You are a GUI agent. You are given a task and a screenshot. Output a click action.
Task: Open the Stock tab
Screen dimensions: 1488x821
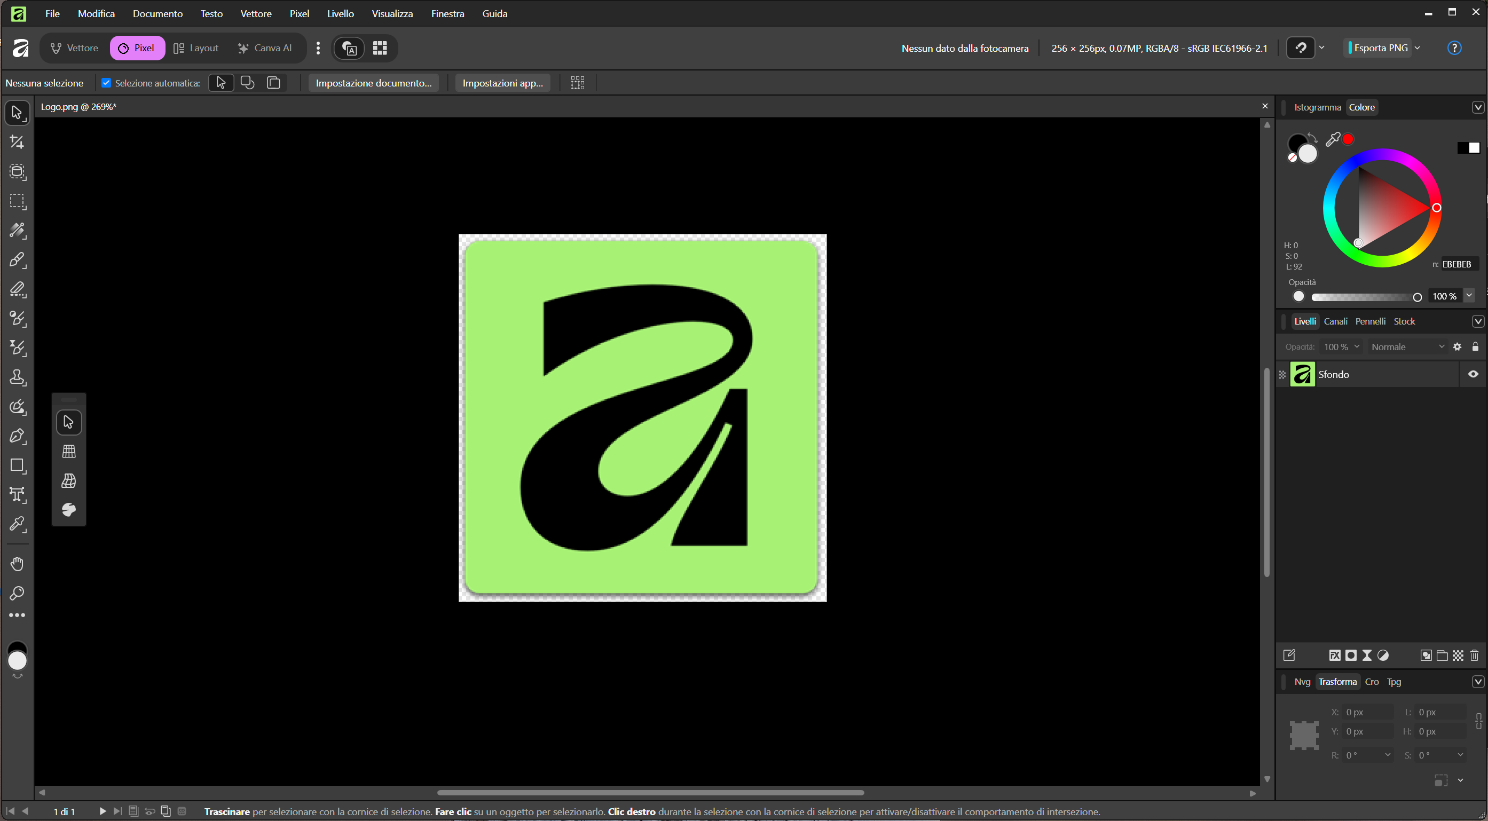[x=1404, y=321]
